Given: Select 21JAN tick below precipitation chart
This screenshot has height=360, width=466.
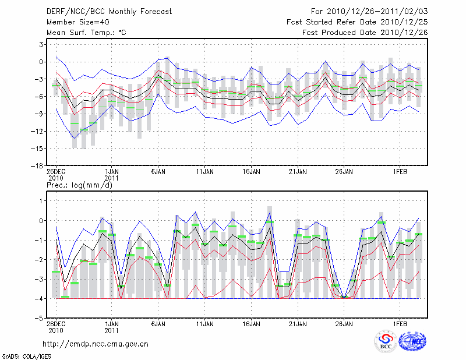Looking at the screenshot, I should [x=298, y=323].
